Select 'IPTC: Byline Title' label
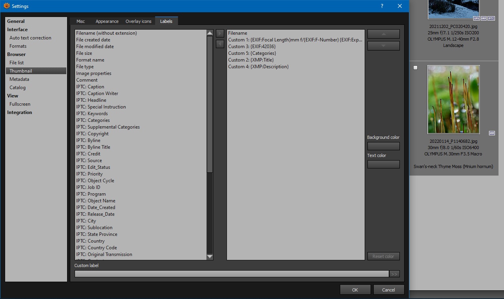 pyautogui.click(x=93, y=147)
